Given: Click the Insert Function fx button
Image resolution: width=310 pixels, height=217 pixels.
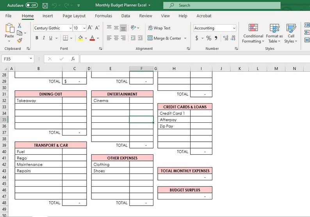Looking at the screenshot, I should point(73,59).
